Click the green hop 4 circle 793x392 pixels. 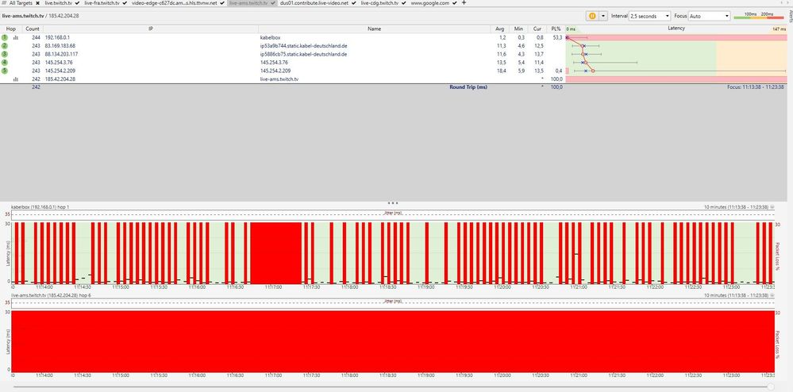click(5, 62)
